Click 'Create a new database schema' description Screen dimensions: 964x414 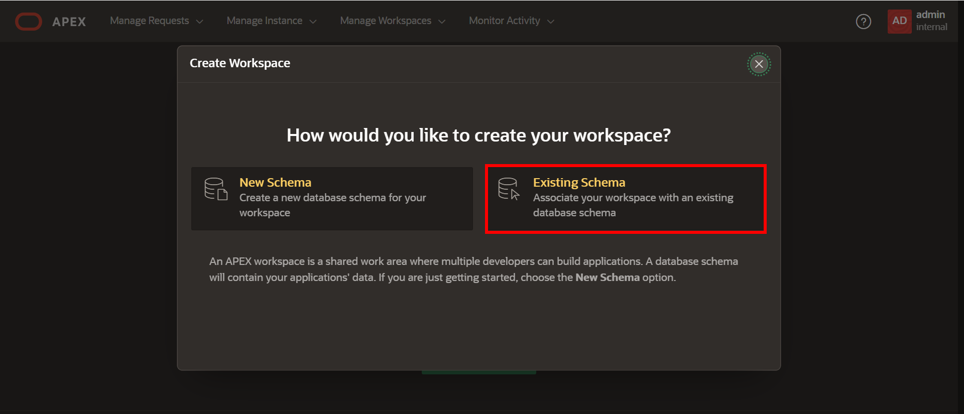(332, 205)
